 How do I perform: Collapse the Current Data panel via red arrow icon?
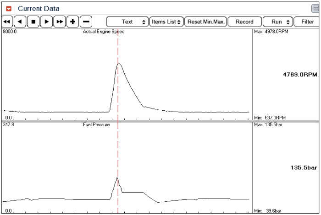coord(9,9)
